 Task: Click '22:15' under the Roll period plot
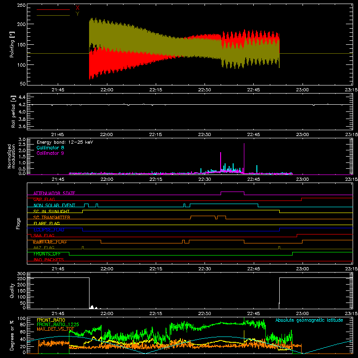[x=155, y=135]
